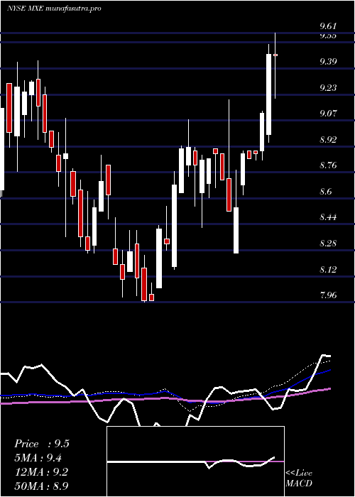
Task: Click the 5MA : 9.4 readout
Action: tap(38, 458)
